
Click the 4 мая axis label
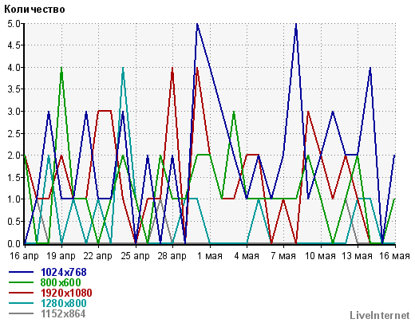pos(247,256)
